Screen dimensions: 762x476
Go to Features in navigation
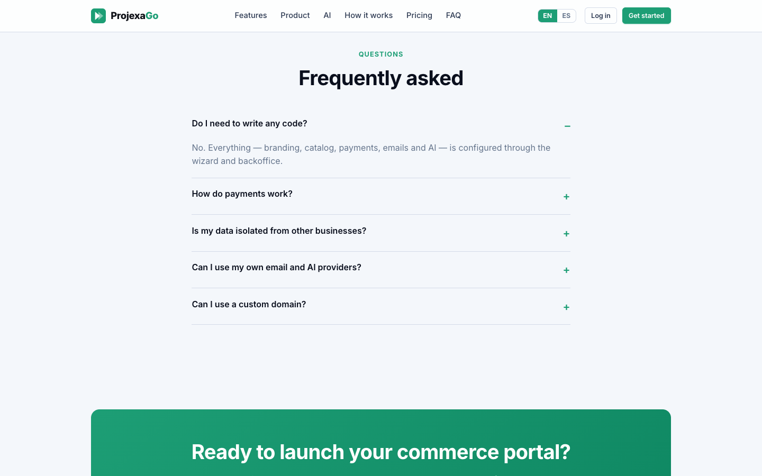click(x=251, y=15)
